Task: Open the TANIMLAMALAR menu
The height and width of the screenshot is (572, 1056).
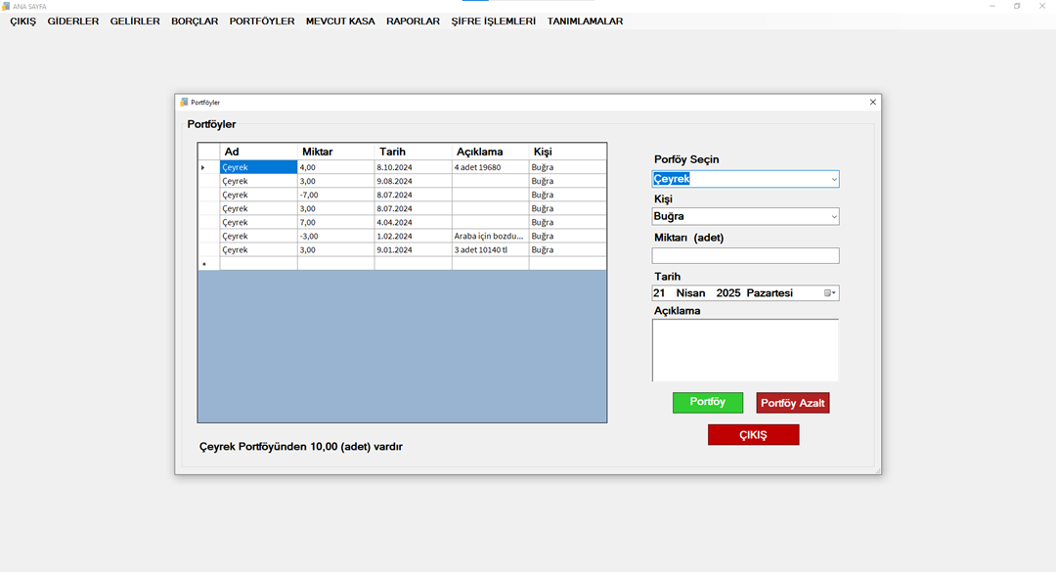Action: 585,21
